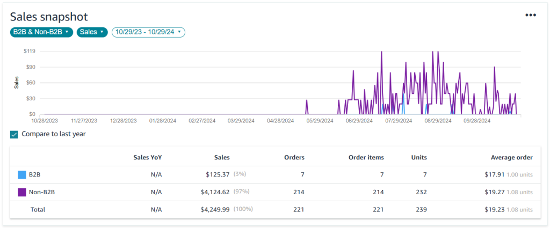This screenshot has height=228, width=550.
Task: Click the Orders column header
Action: tap(294, 157)
